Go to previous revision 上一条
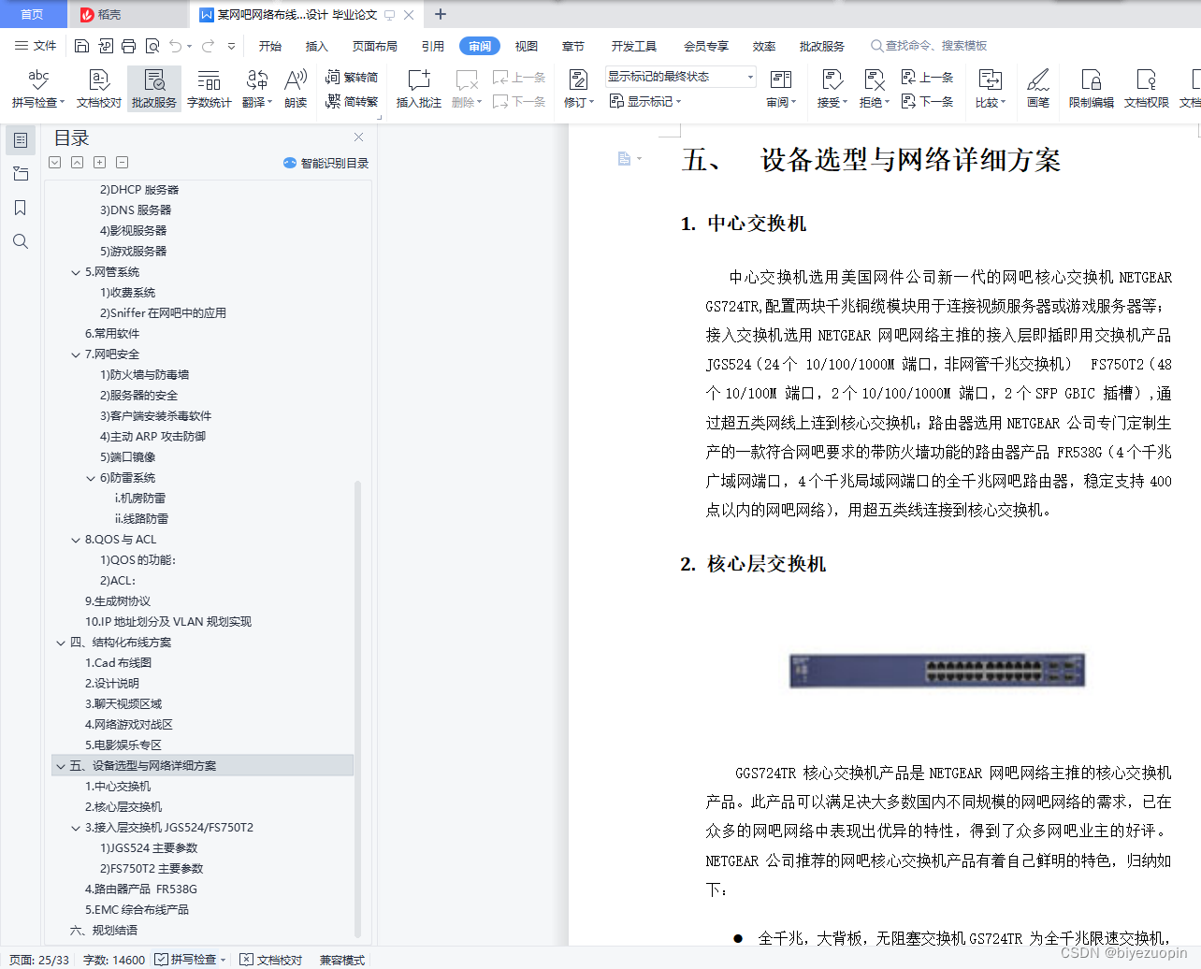1201x969 pixels. click(x=927, y=78)
